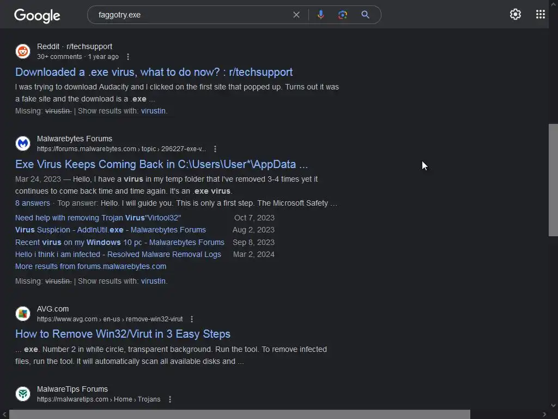
Task: Open 'Virus Suspicion - AddInUtil.exe' link
Action: pos(110,230)
